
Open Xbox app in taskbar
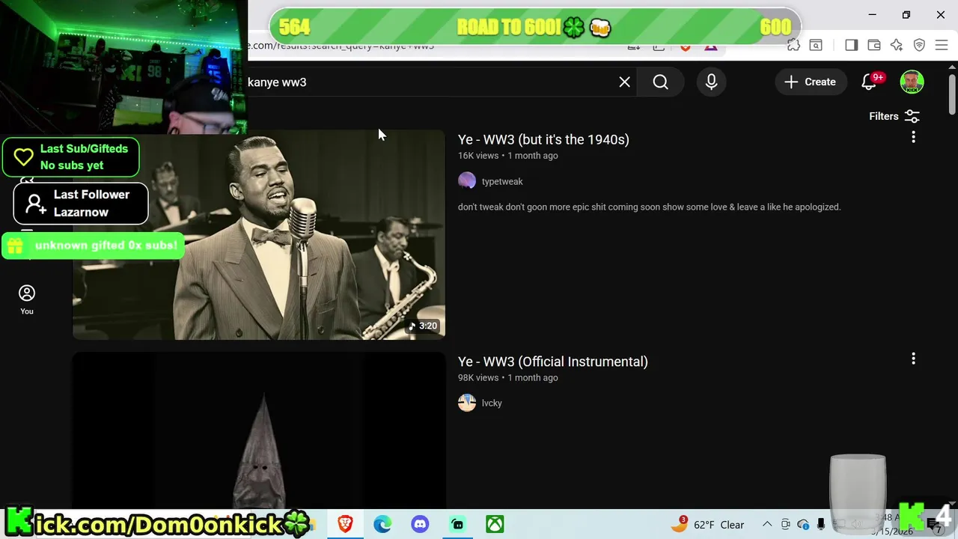[495, 524]
